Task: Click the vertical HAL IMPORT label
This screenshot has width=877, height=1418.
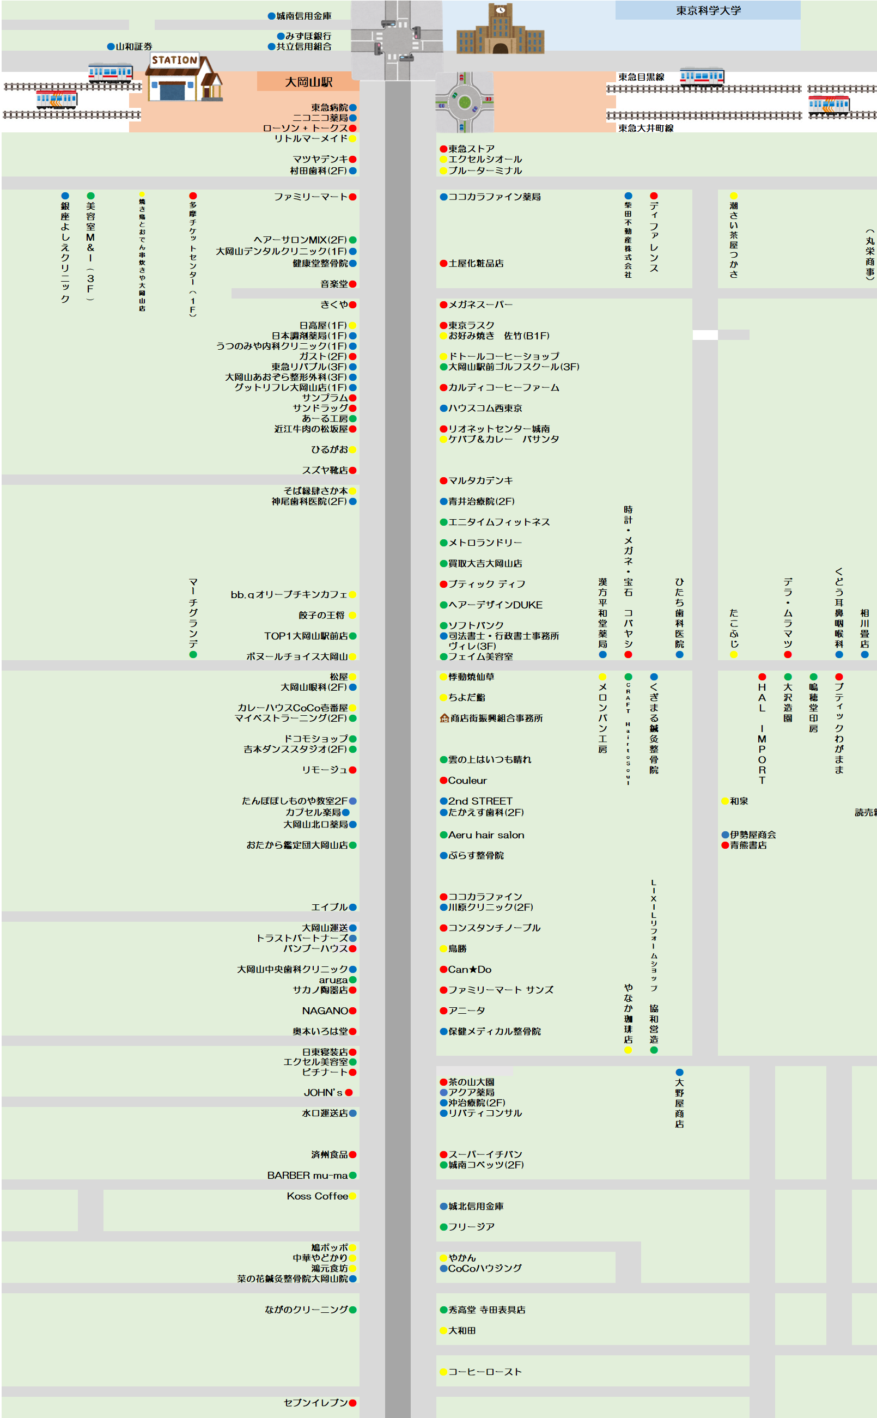Action: [762, 729]
